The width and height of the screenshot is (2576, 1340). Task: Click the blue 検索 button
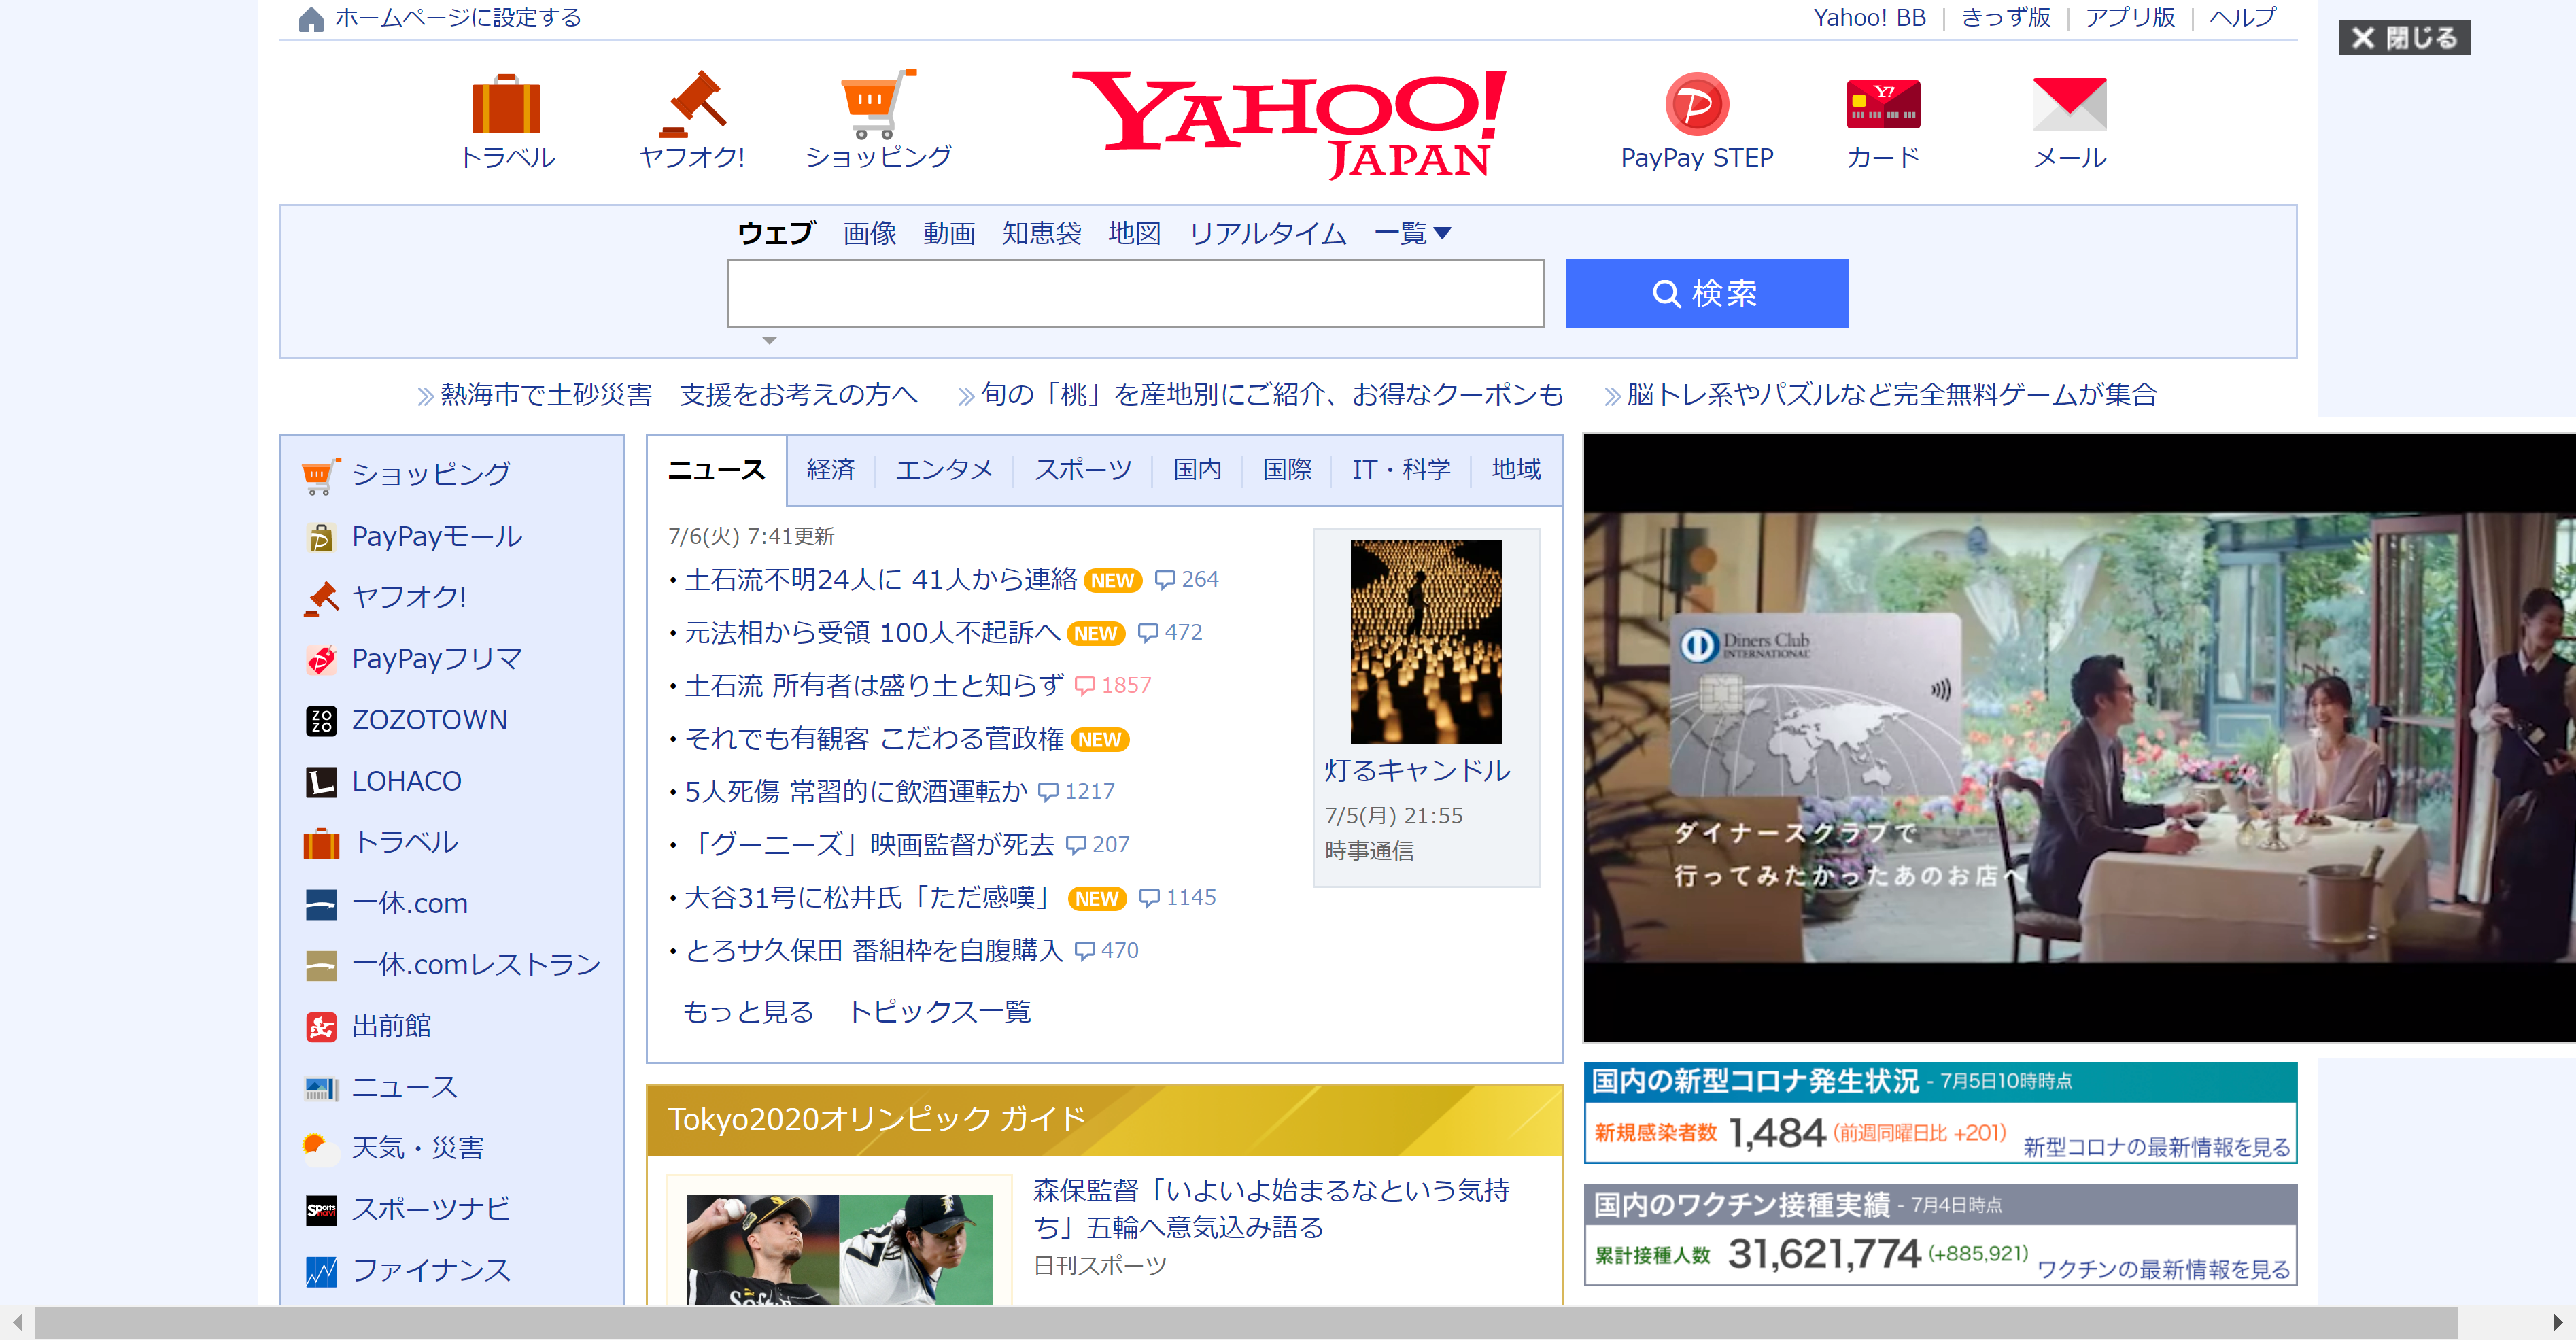click(1706, 293)
